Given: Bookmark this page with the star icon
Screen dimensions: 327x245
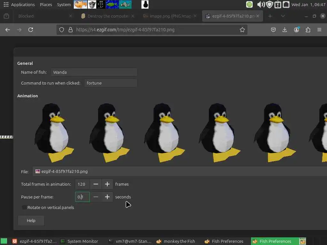Looking at the screenshot, I should [x=242, y=30].
